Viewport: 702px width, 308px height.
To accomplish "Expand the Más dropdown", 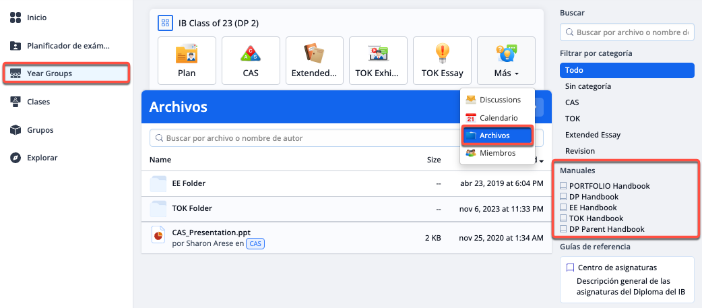I will pyautogui.click(x=506, y=61).
